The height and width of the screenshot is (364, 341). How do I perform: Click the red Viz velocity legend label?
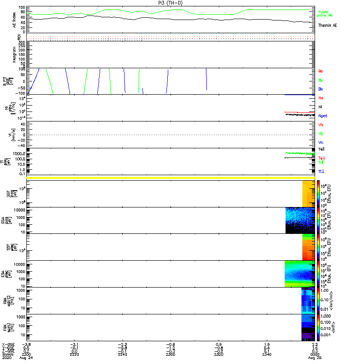pyautogui.click(x=321, y=125)
